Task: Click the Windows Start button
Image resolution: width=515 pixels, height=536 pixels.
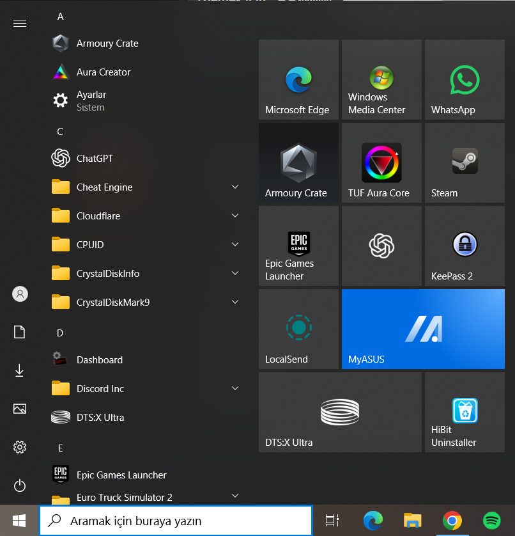Action: click(x=19, y=521)
